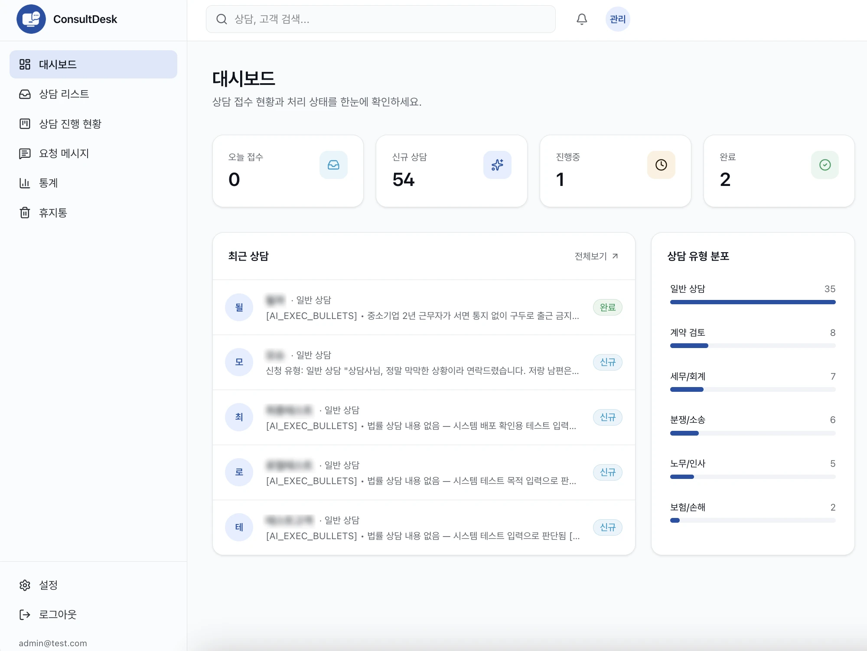Image resolution: width=867 pixels, height=651 pixels.
Task: Select the 통계 sidebar item
Action: [93, 183]
